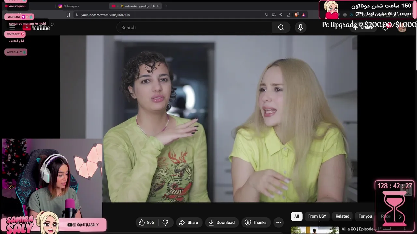Image resolution: width=417 pixels, height=234 pixels.
Task: Click the browser share page icon
Action: (x=288, y=15)
